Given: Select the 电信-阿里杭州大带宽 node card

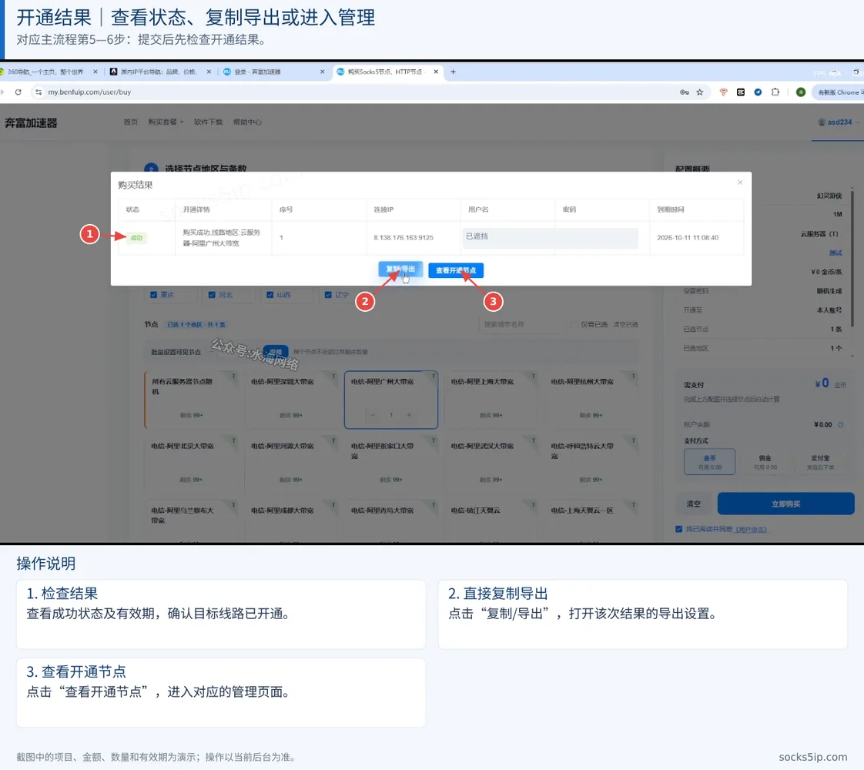Looking at the screenshot, I should [x=591, y=400].
